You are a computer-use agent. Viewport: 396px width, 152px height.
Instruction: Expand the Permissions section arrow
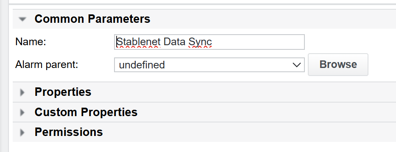(22, 132)
